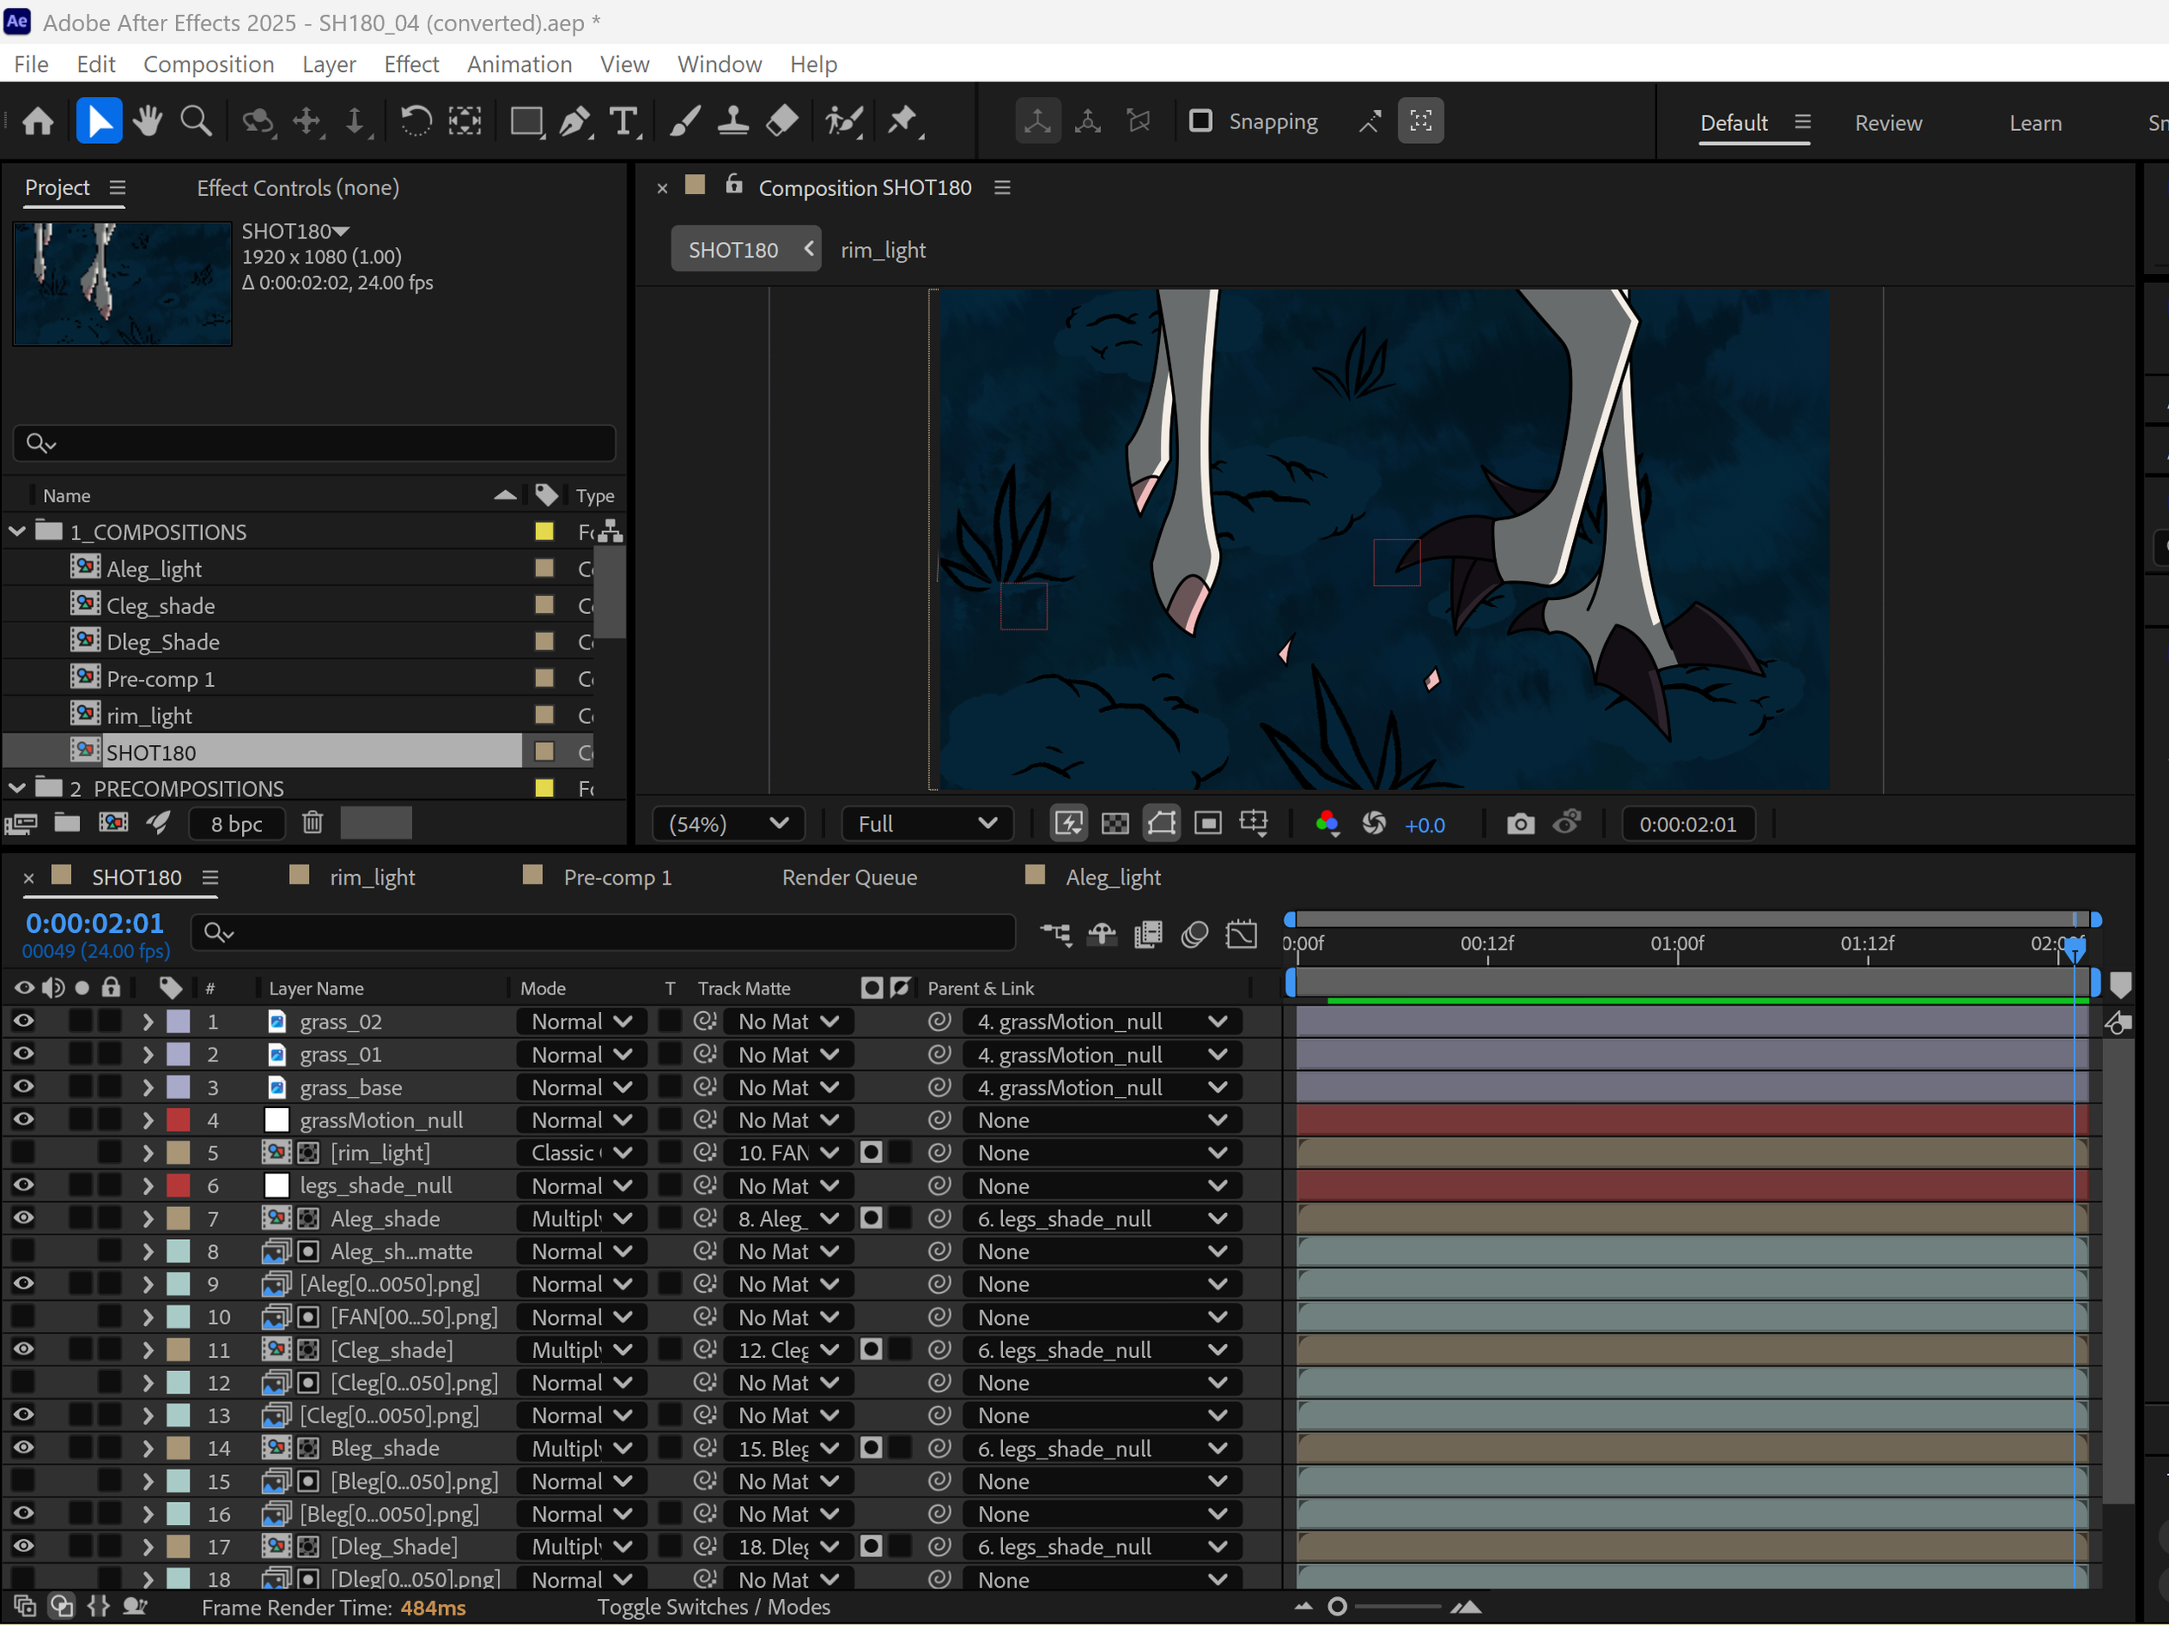Hide the legs_shade_null layer
This screenshot has height=1625, width=2169.
[23, 1185]
